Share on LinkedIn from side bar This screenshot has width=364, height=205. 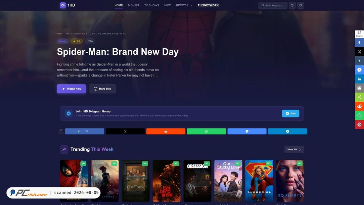pyautogui.click(x=359, y=79)
